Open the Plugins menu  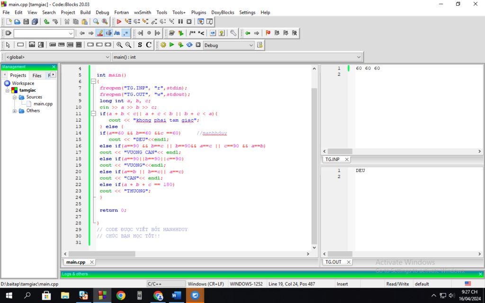coord(198,12)
